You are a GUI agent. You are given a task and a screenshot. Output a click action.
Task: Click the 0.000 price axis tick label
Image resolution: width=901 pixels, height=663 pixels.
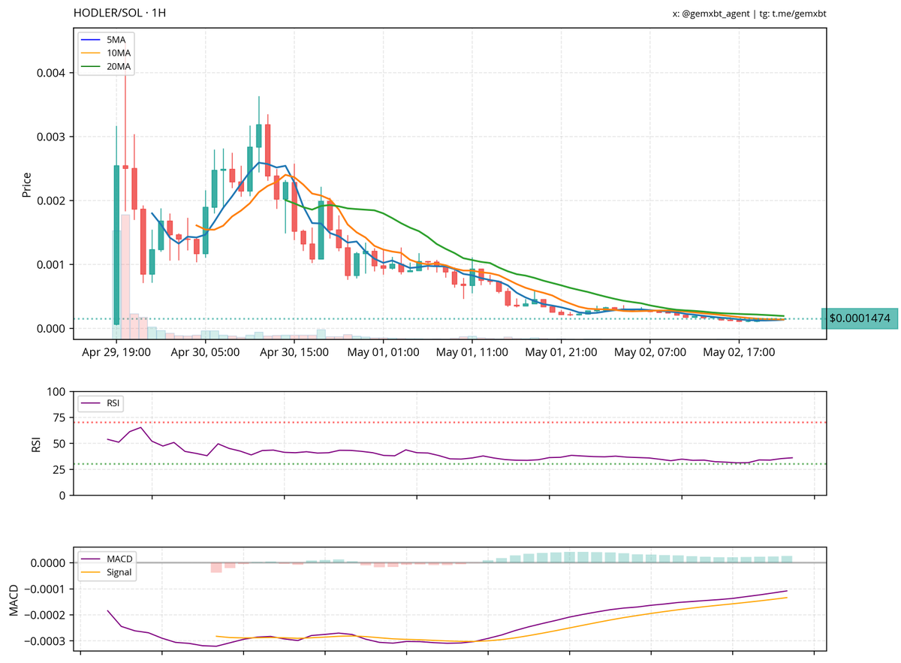(x=50, y=328)
